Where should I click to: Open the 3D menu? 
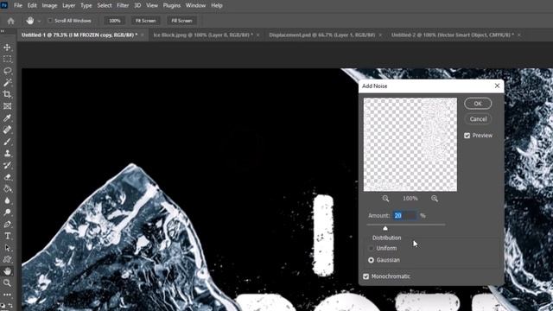[x=137, y=5]
